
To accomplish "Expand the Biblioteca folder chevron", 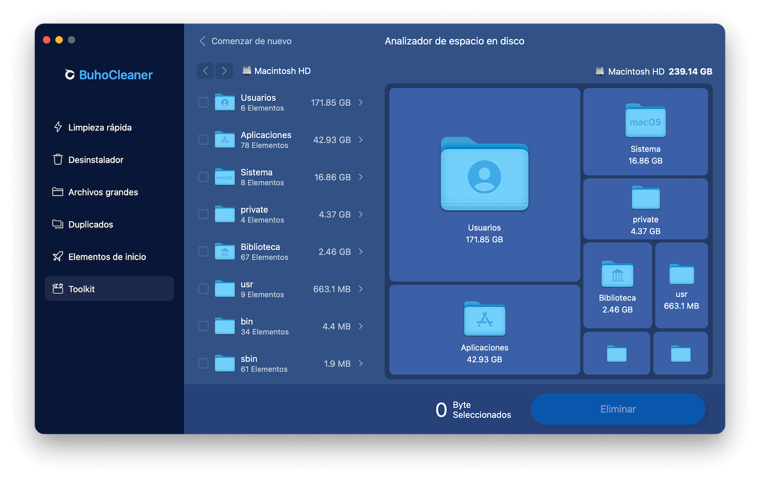I will tap(361, 252).
